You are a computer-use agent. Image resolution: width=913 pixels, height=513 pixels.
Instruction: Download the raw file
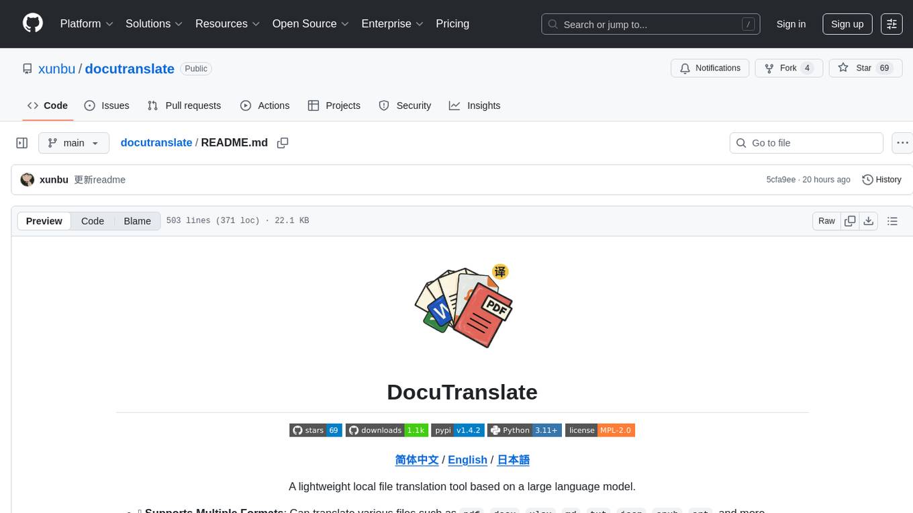[868, 221]
